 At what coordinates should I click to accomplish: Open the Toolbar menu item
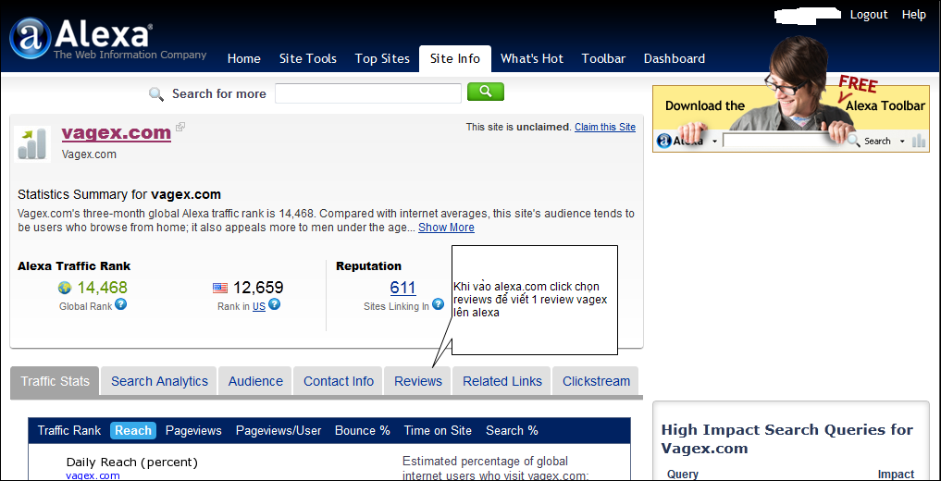(603, 59)
